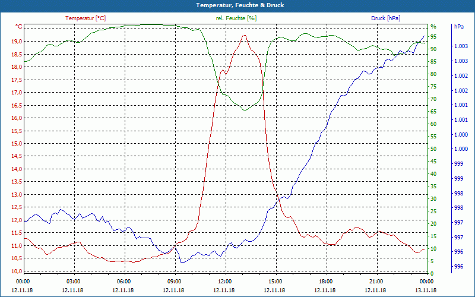Click green humidity axis value '40'
Image resolution: width=475 pixels, height=297 pixels.
pyautogui.click(x=433, y=174)
